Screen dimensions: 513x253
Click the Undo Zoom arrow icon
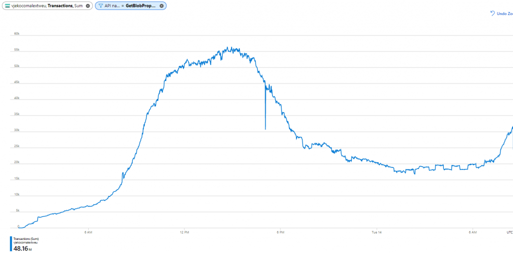(x=492, y=13)
